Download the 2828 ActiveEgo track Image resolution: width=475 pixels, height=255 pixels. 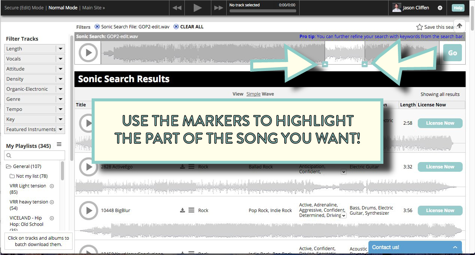(x=183, y=167)
